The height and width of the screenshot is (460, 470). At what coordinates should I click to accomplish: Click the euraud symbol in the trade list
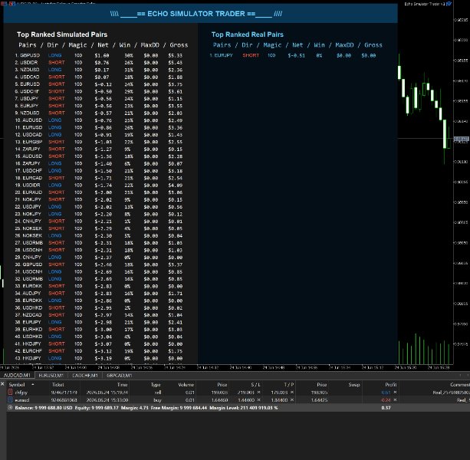pos(22,400)
